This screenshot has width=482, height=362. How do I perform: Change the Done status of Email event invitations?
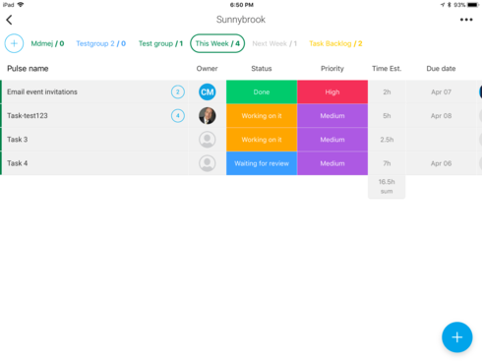coord(262,92)
